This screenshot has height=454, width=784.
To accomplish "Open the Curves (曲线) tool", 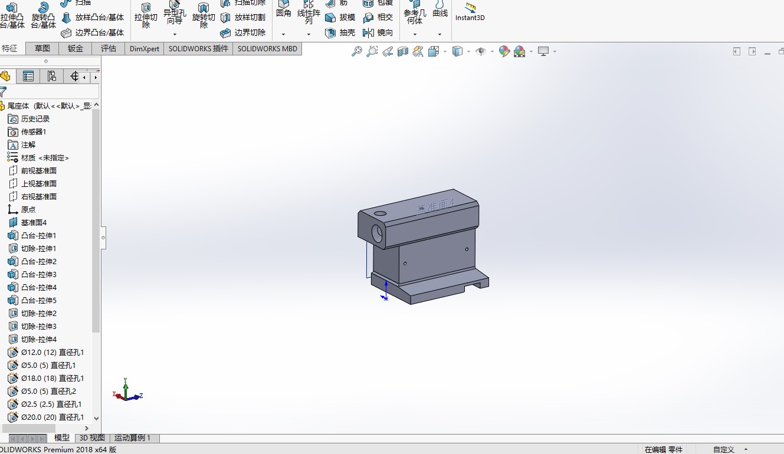I will 440,9.
